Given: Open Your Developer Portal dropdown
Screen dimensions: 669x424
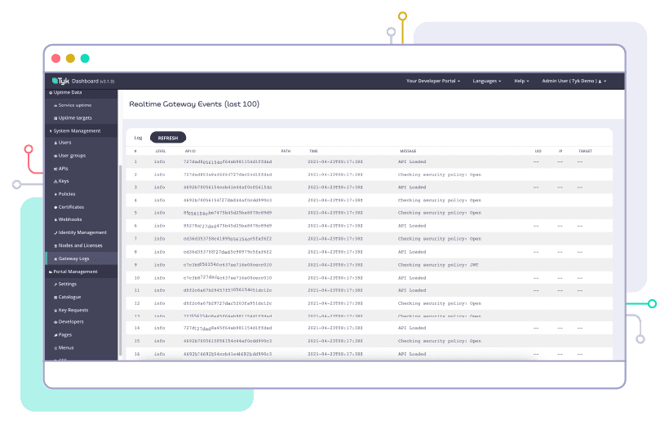Looking at the screenshot, I should click(433, 81).
